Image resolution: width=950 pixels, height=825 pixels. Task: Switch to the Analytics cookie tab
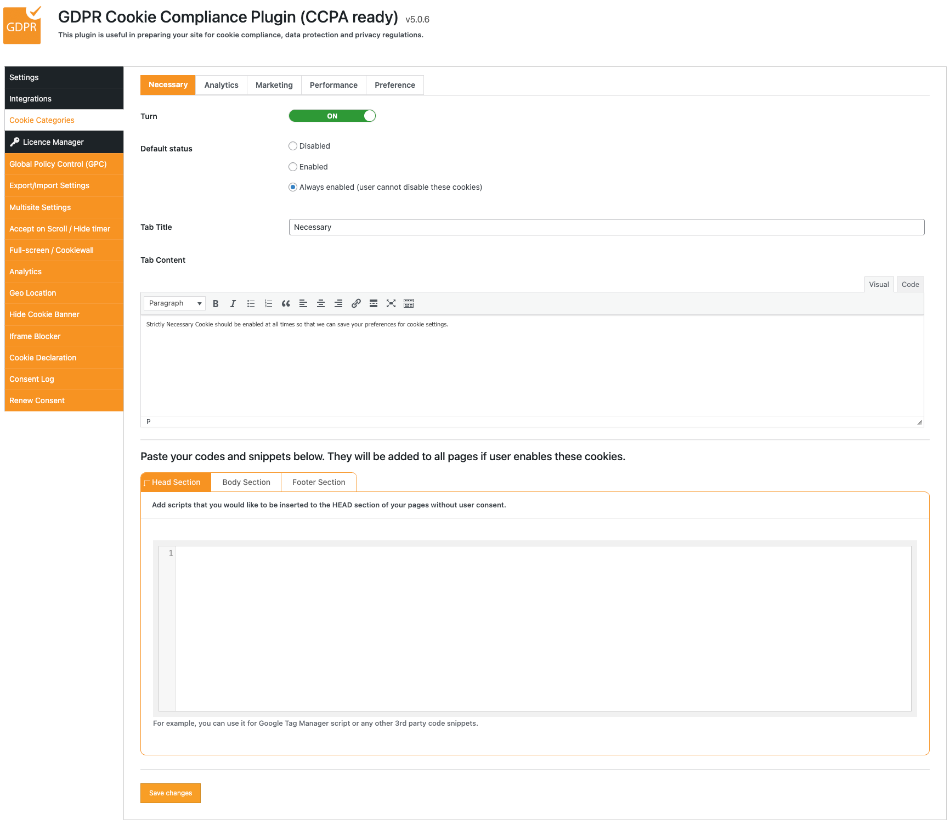221,86
